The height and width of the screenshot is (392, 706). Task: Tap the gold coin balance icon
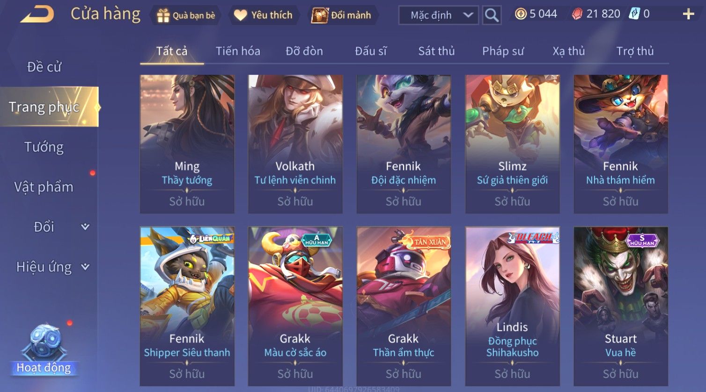tap(521, 14)
